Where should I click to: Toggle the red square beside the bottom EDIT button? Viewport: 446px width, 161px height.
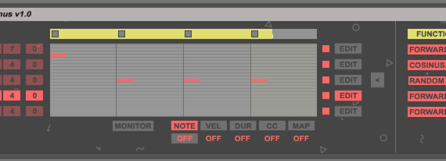[326, 111]
